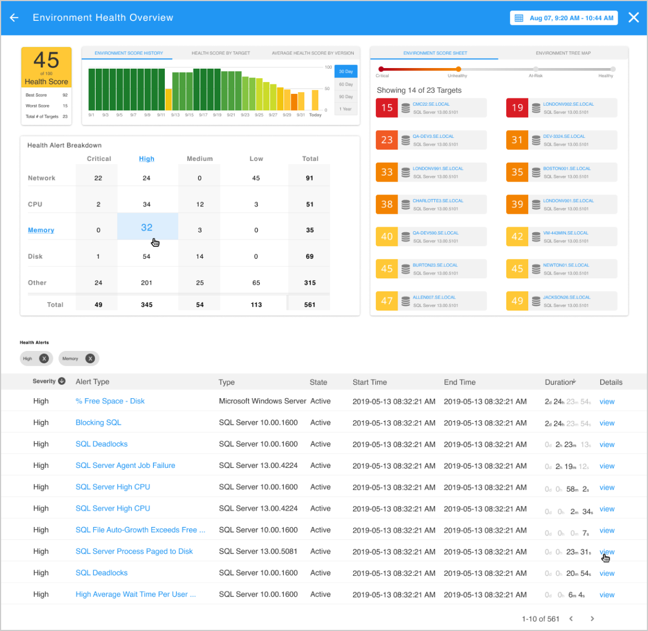This screenshot has width=648, height=631.
Task: Go to next page of alerts
Action: click(x=592, y=619)
